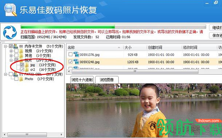This screenshot has width=222, height=138.
Task: Toggle checkbox for 00 内存卡文件
Action: pyautogui.click(x=11, y=46)
